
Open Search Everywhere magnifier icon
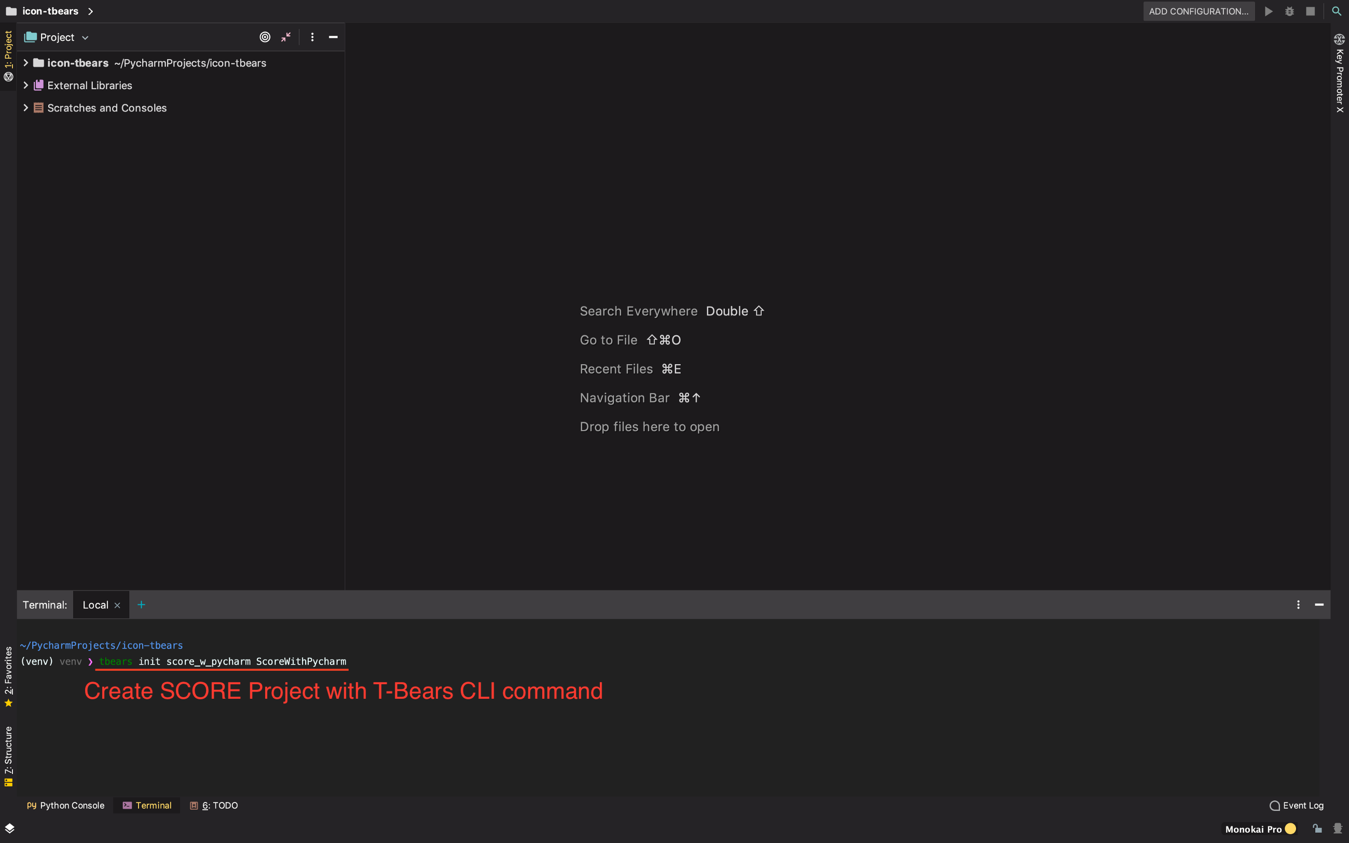[x=1337, y=11]
